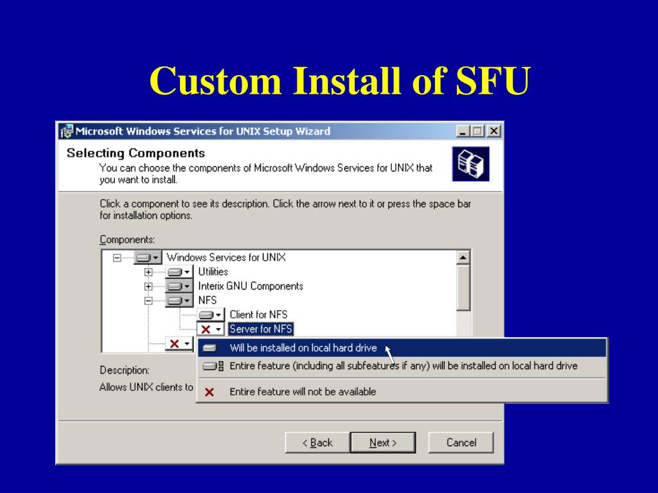Collapse the Windows Services for UNIX tree root
658x493 pixels.
[x=117, y=258]
